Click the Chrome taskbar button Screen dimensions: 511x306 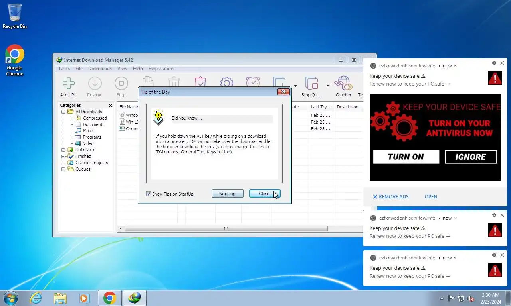[109, 298]
